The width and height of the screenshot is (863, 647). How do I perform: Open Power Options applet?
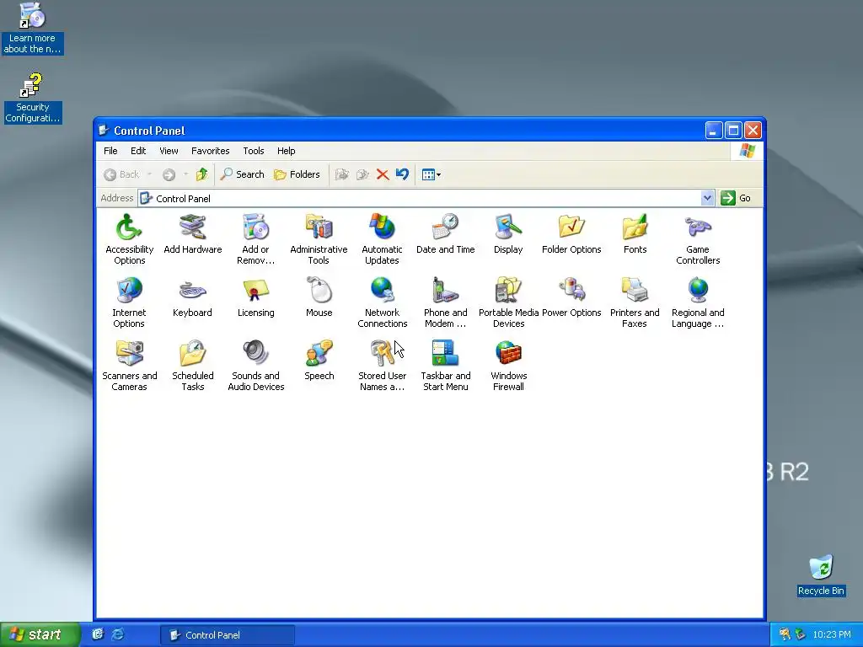[x=571, y=297]
